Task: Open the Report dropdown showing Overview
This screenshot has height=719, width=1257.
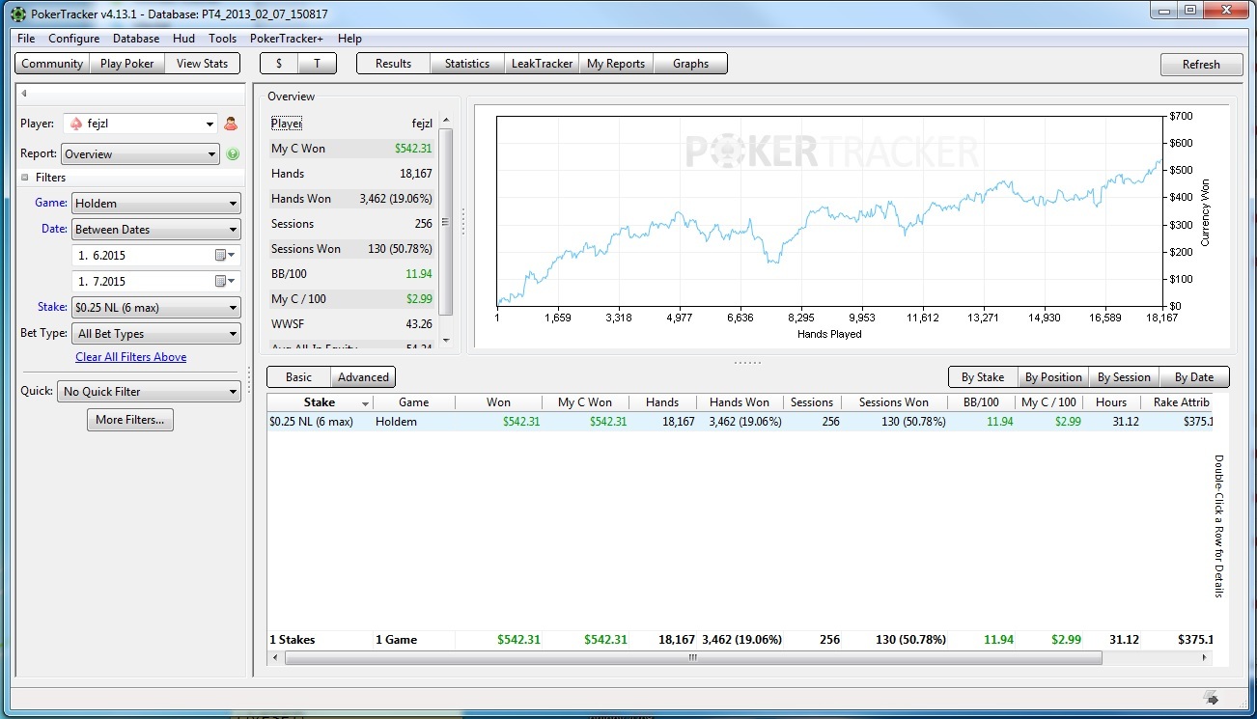Action: [x=141, y=154]
